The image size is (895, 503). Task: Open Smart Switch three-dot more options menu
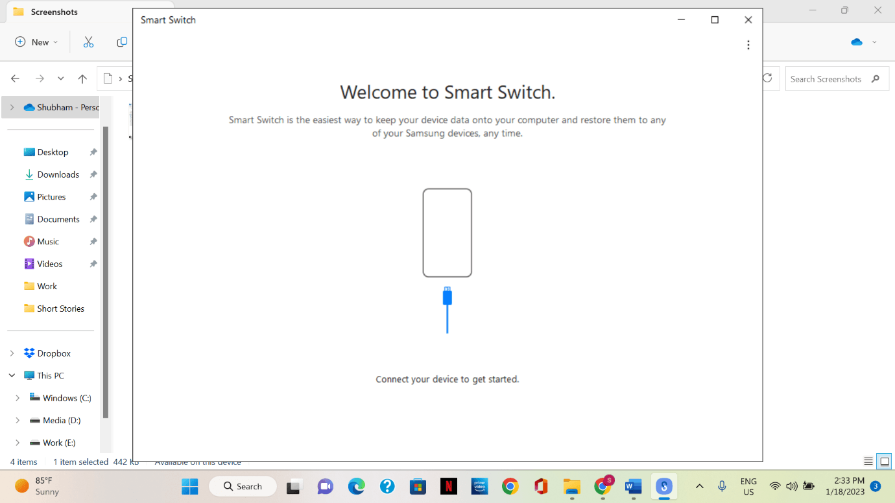pyautogui.click(x=748, y=45)
